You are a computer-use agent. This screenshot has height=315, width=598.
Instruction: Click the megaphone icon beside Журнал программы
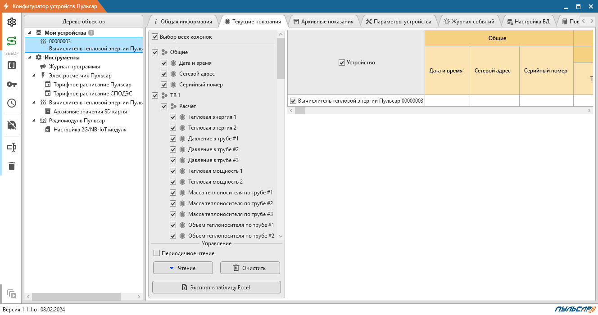[x=43, y=67]
